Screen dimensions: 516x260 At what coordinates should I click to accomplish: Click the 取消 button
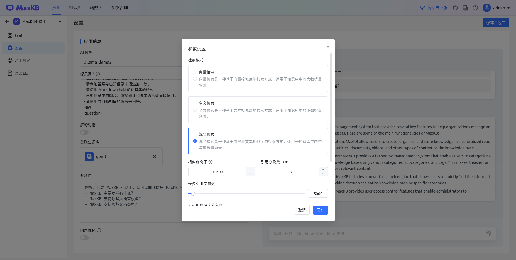point(302,210)
